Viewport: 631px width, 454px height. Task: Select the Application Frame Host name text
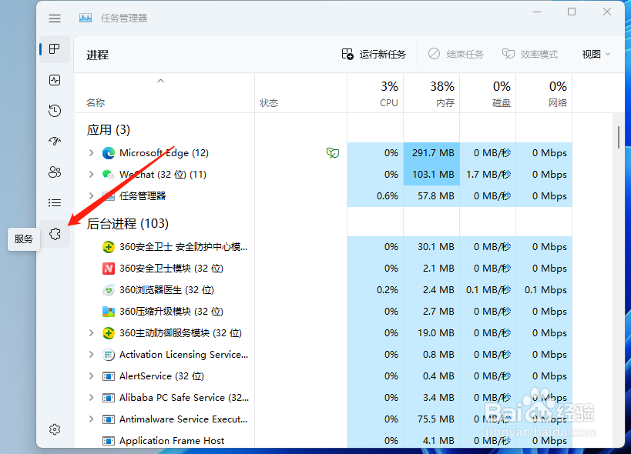click(x=172, y=441)
